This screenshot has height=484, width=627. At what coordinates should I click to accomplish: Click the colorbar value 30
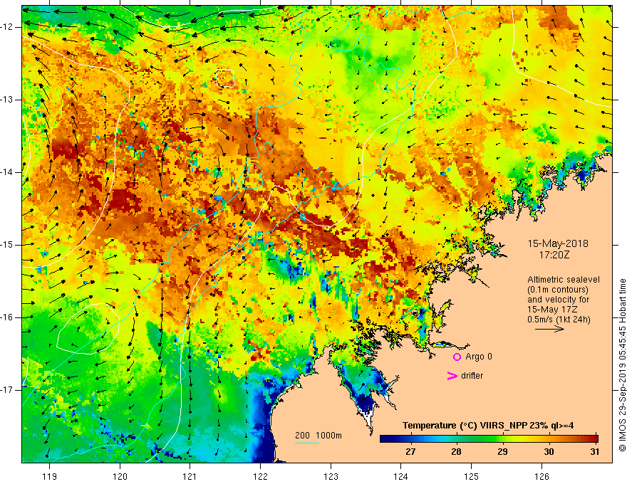549,452
